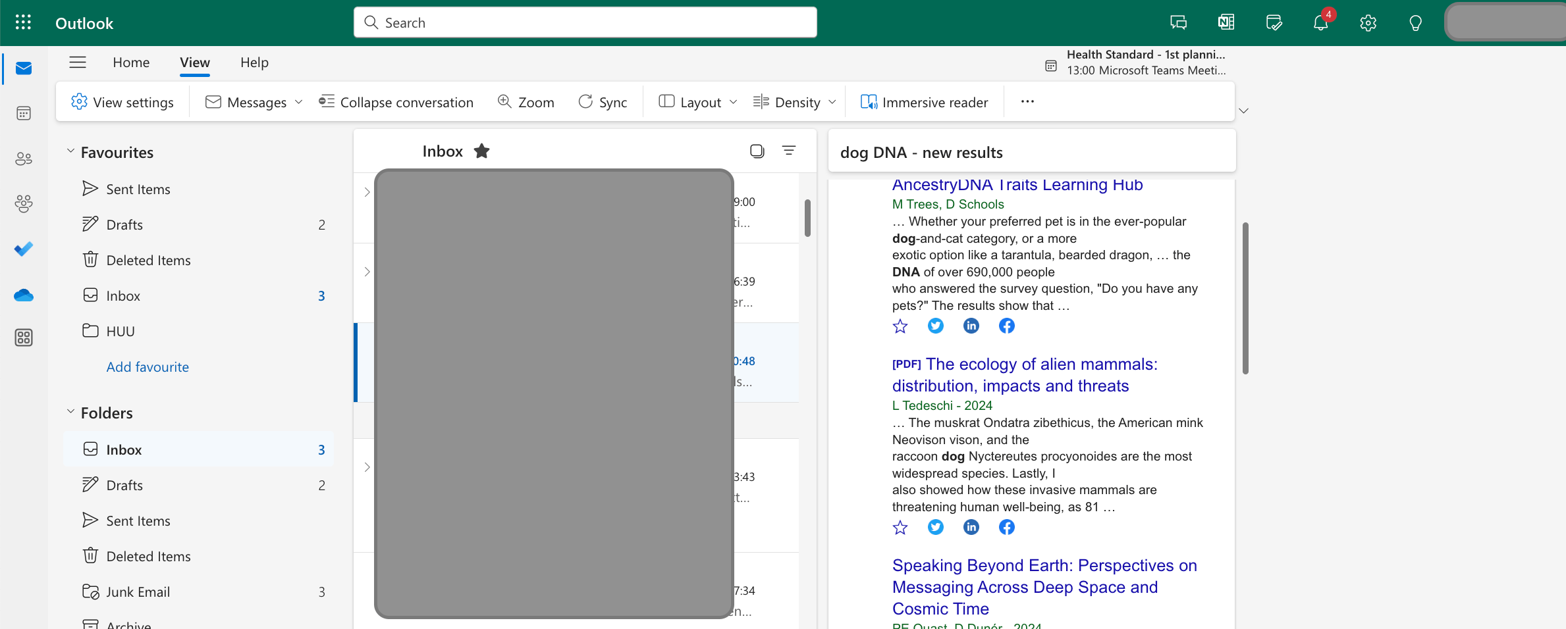1566x629 pixels.
Task: Open the Density dropdown
Action: pyautogui.click(x=795, y=102)
